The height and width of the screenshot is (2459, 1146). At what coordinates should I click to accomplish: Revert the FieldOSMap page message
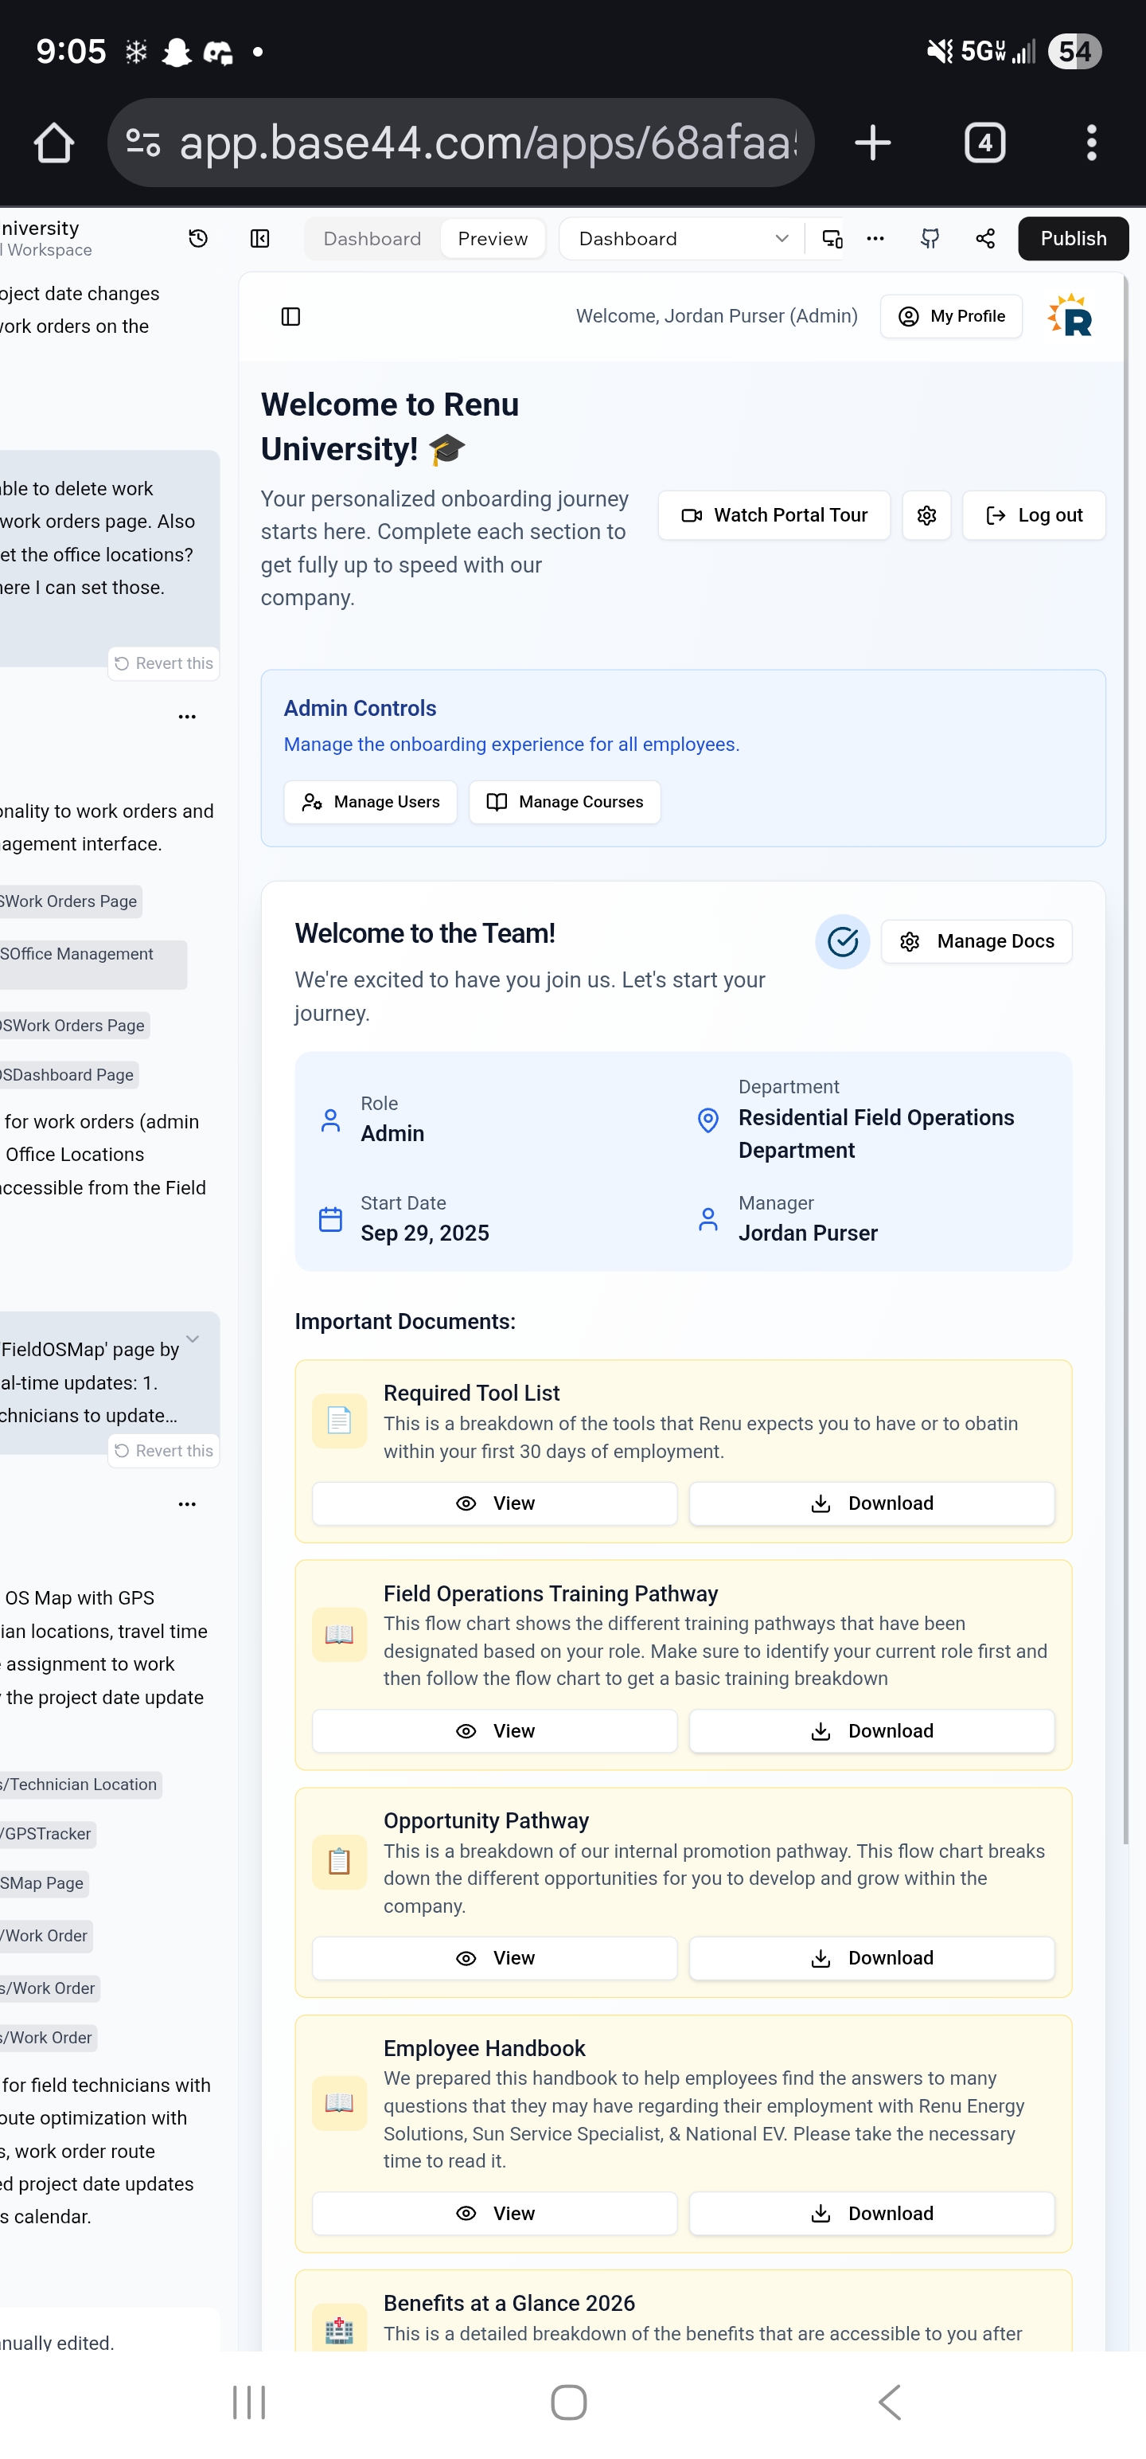coord(164,1451)
